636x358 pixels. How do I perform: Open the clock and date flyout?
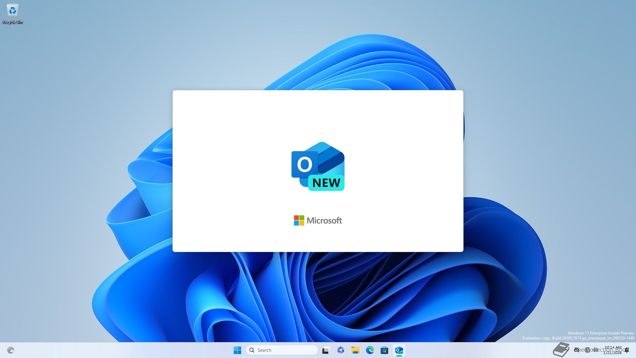point(613,350)
